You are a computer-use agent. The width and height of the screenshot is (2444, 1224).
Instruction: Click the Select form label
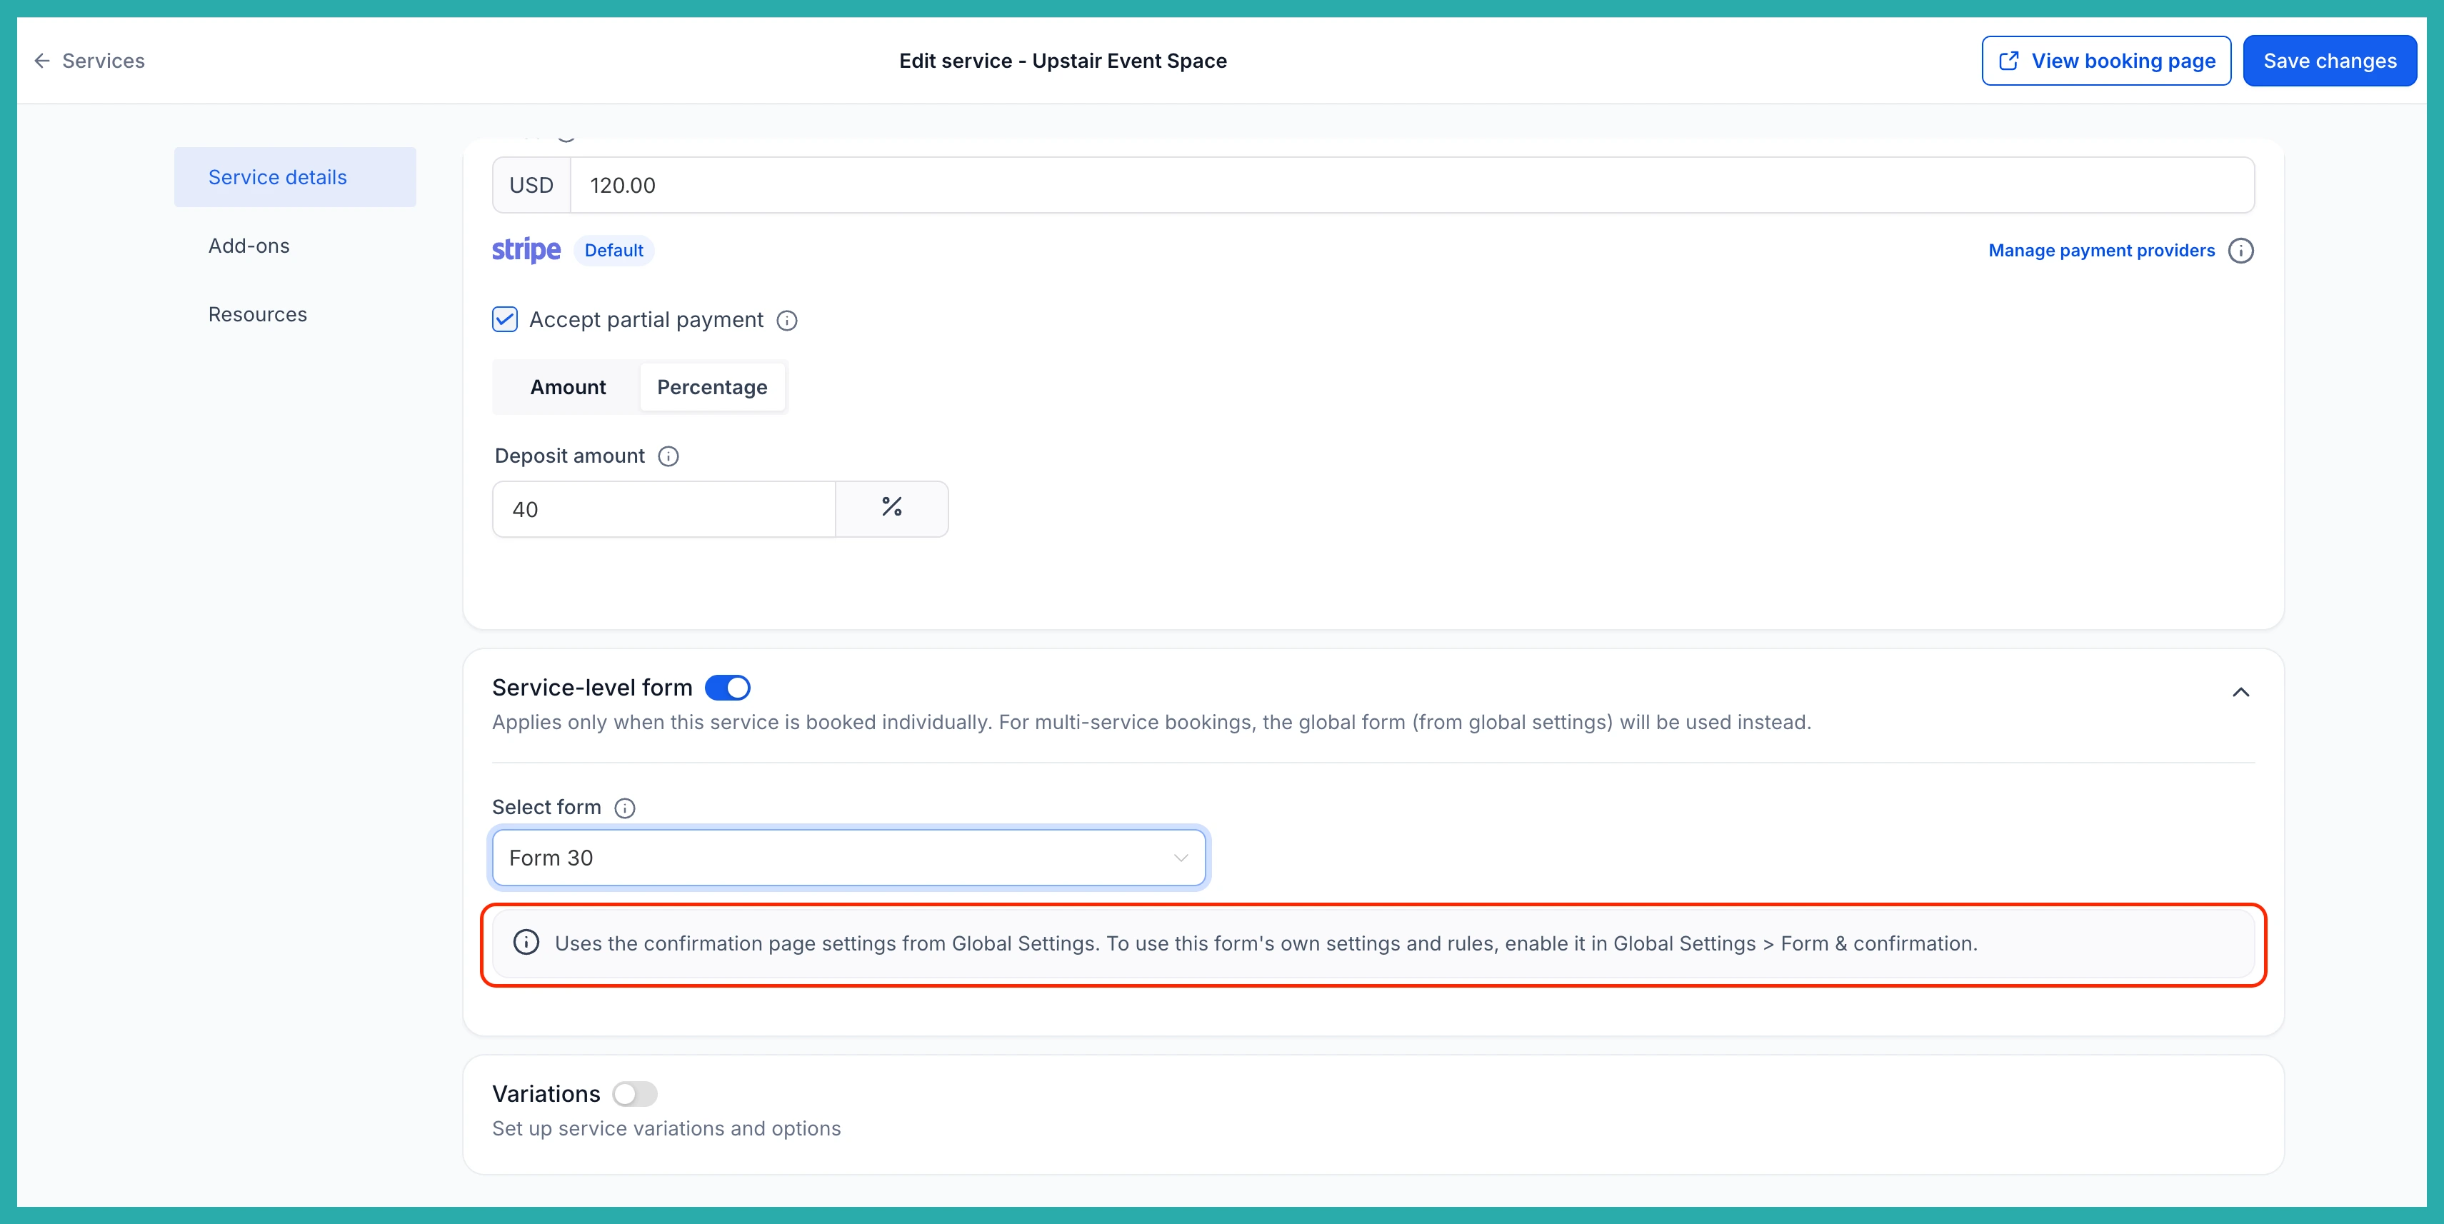[x=546, y=808]
